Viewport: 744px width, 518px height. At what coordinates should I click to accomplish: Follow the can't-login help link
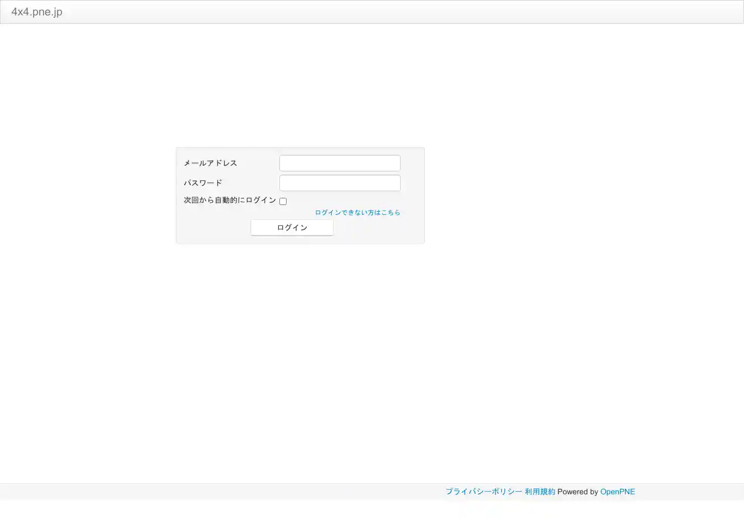(357, 213)
